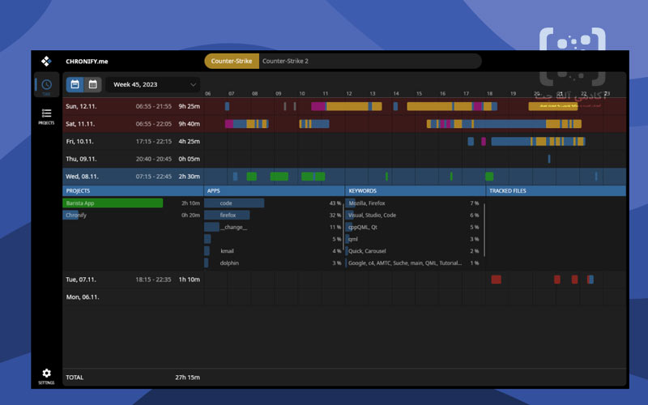Click the 06:55 - 22:05 time range
The height and width of the screenshot is (405, 648).
click(x=153, y=124)
